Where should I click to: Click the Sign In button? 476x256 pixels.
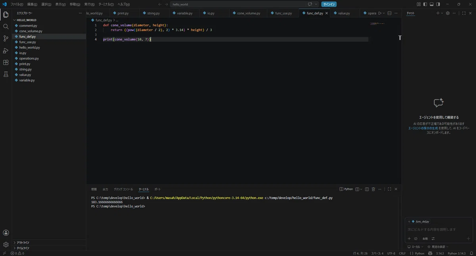click(x=329, y=4)
